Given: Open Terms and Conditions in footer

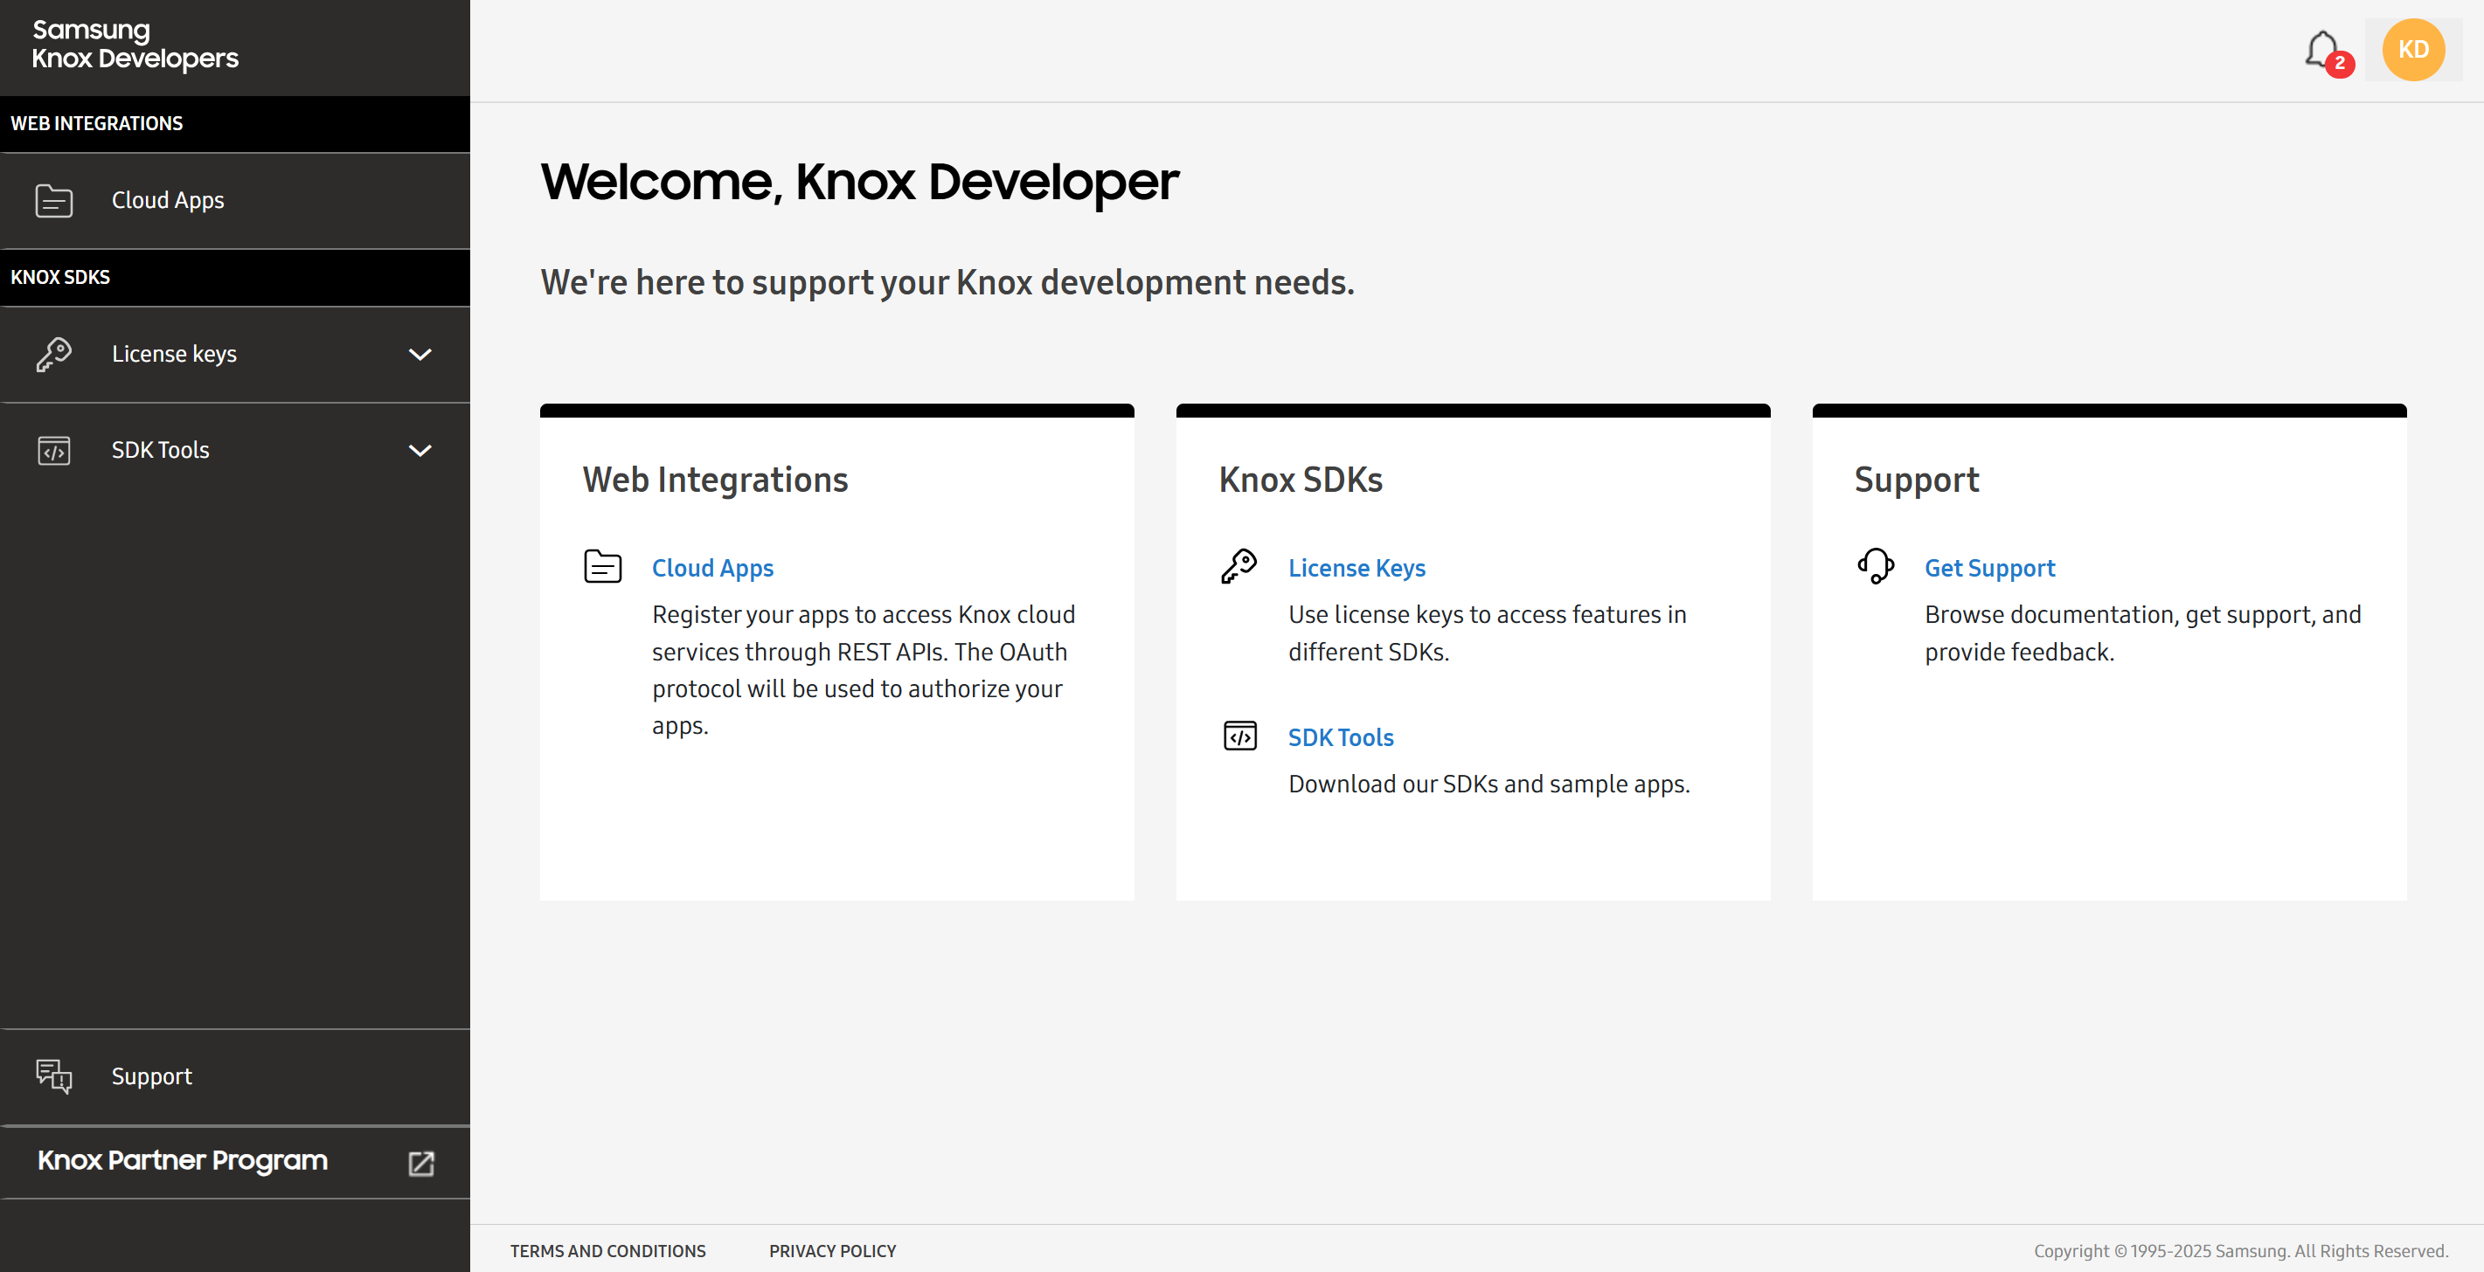Looking at the screenshot, I should tap(607, 1250).
